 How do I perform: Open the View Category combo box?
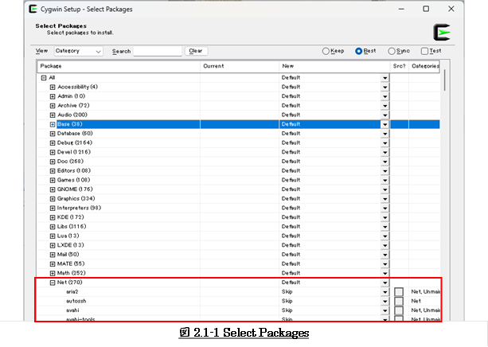coord(79,51)
